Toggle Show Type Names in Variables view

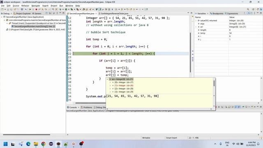pos(245,13)
